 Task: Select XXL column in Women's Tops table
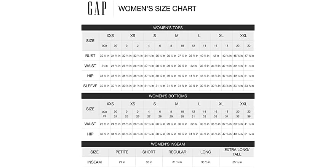(x=243, y=36)
